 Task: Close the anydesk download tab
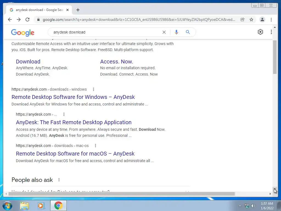pyautogui.click(x=68, y=10)
